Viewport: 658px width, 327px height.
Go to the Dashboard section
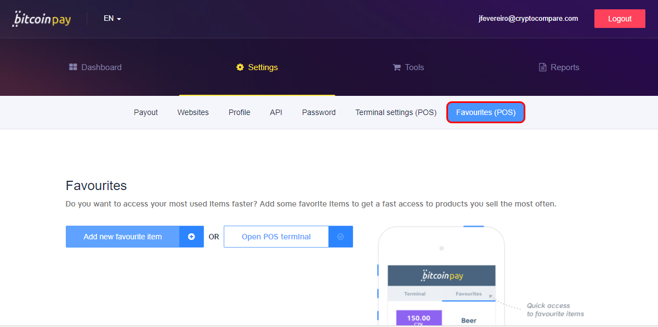pyautogui.click(x=95, y=67)
